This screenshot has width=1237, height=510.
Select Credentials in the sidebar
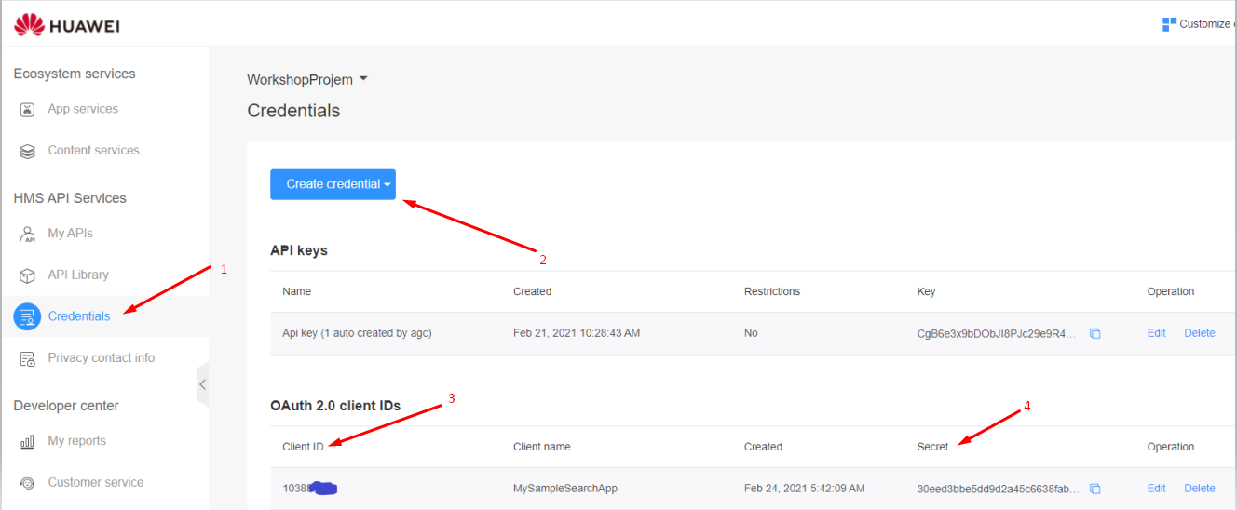(79, 316)
